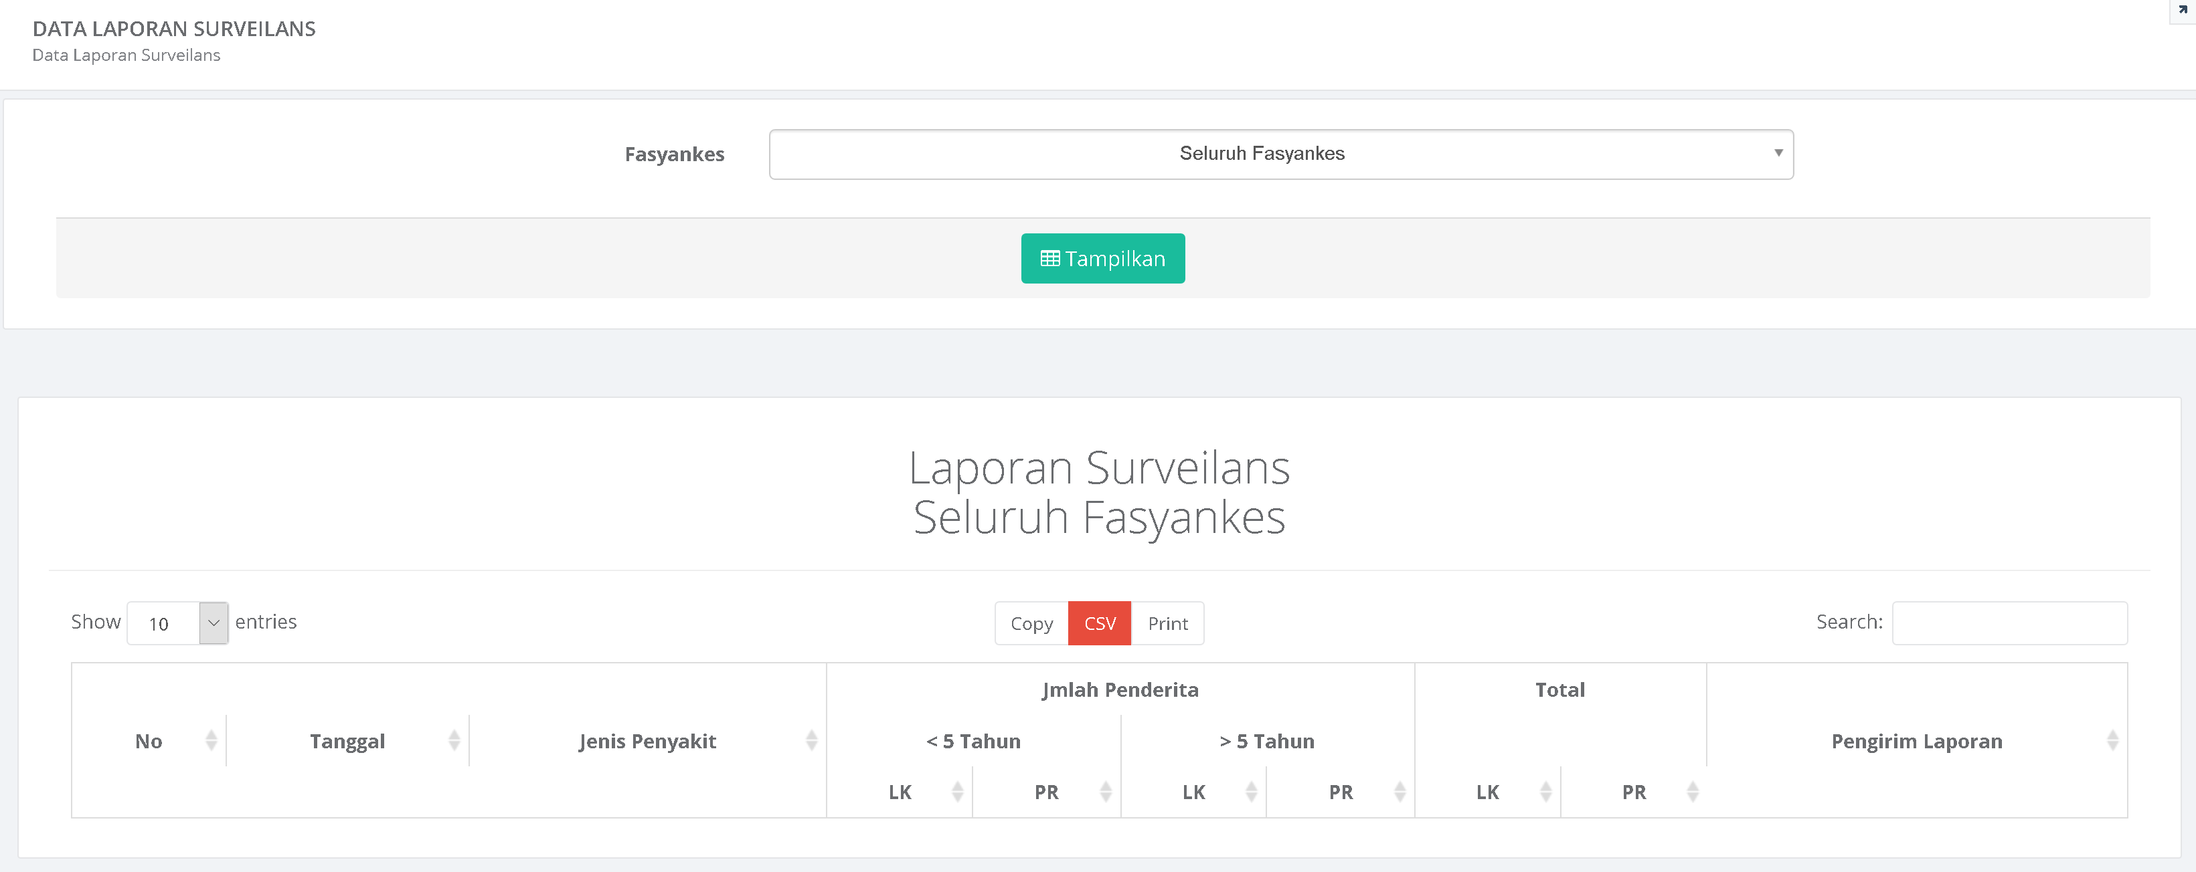
Task: Sort PR under < 5 Tahun
Action: pos(1105,792)
